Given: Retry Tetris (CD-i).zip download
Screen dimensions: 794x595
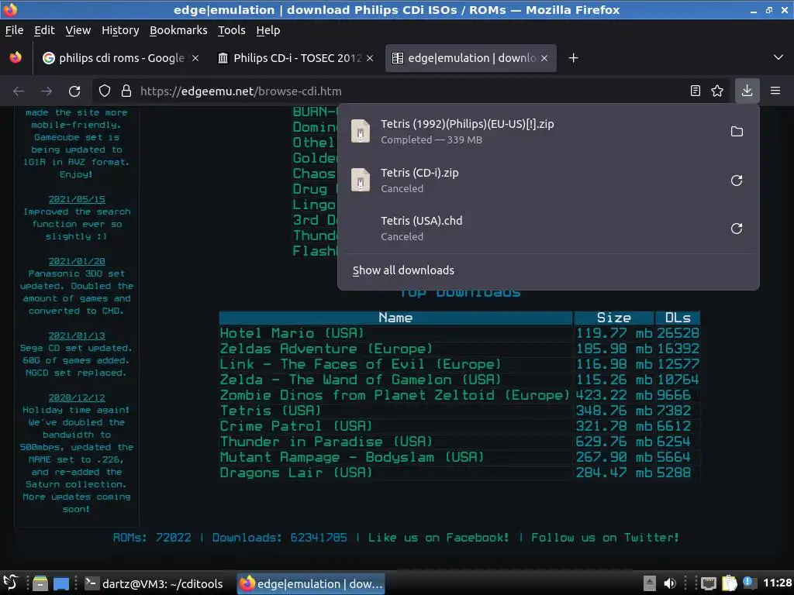Looking at the screenshot, I should point(737,181).
